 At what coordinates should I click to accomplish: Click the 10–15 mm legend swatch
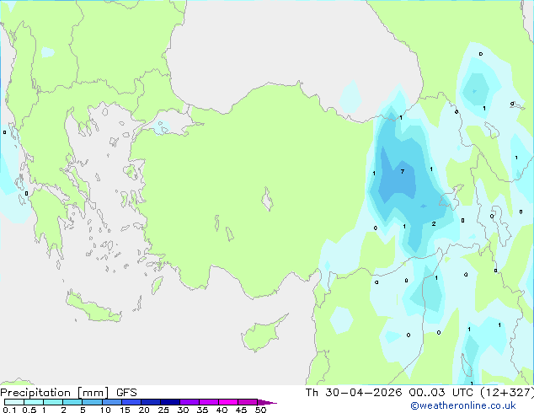[112, 402]
